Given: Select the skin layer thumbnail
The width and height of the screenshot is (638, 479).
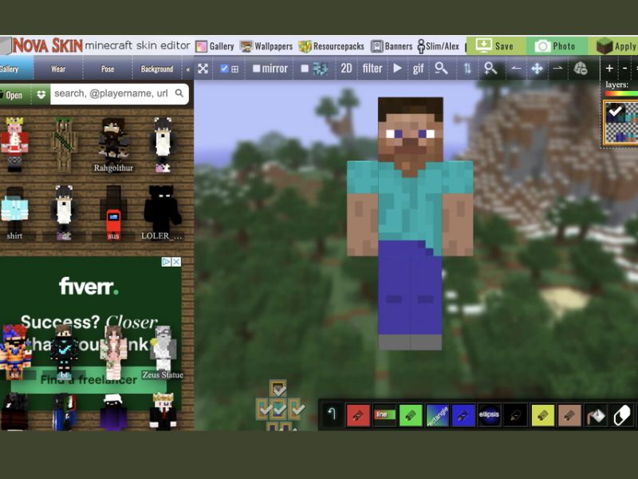Looking at the screenshot, I should [x=621, y=123].
